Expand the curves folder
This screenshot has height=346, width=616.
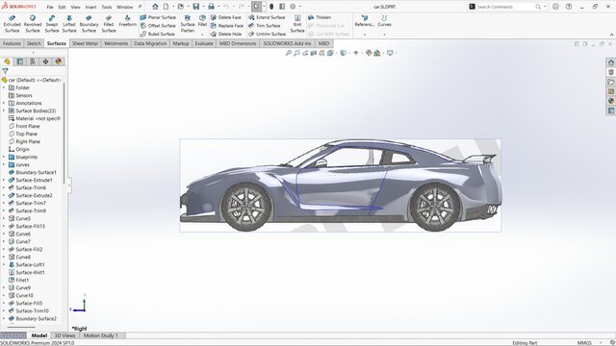point(4,164)
